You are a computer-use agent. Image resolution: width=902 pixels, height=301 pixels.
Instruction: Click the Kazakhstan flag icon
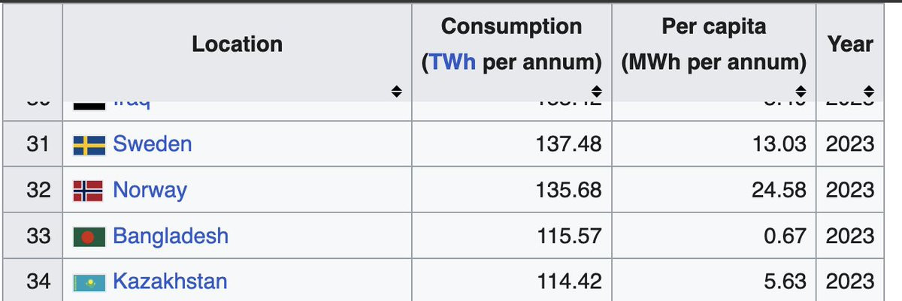pos(89,282)
